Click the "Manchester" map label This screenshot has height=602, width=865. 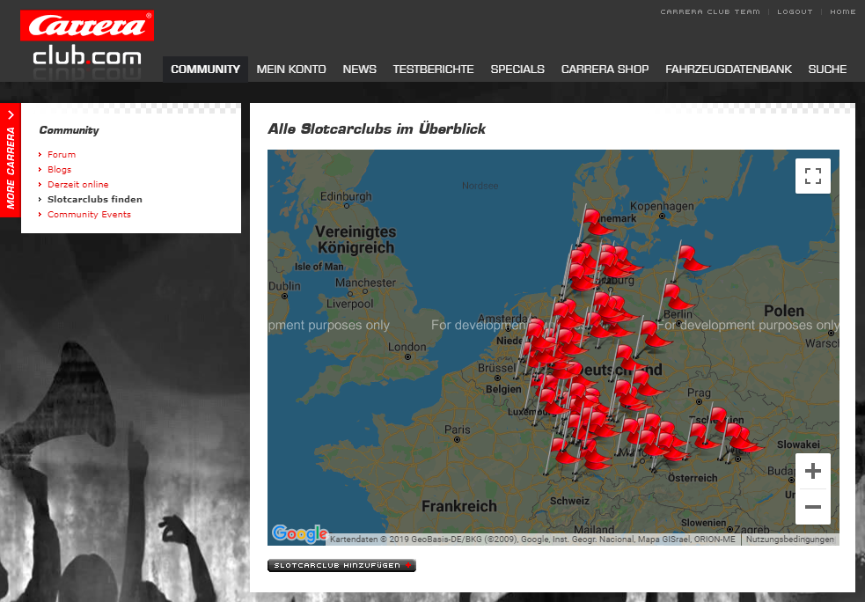coord(365,283)
